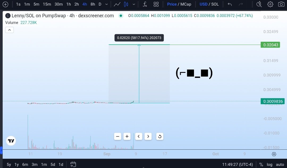Viewport: 287px width, 168px height.
Task: Select the 1s timeframe
Action: pyautogui.click(x=18, y=4)
